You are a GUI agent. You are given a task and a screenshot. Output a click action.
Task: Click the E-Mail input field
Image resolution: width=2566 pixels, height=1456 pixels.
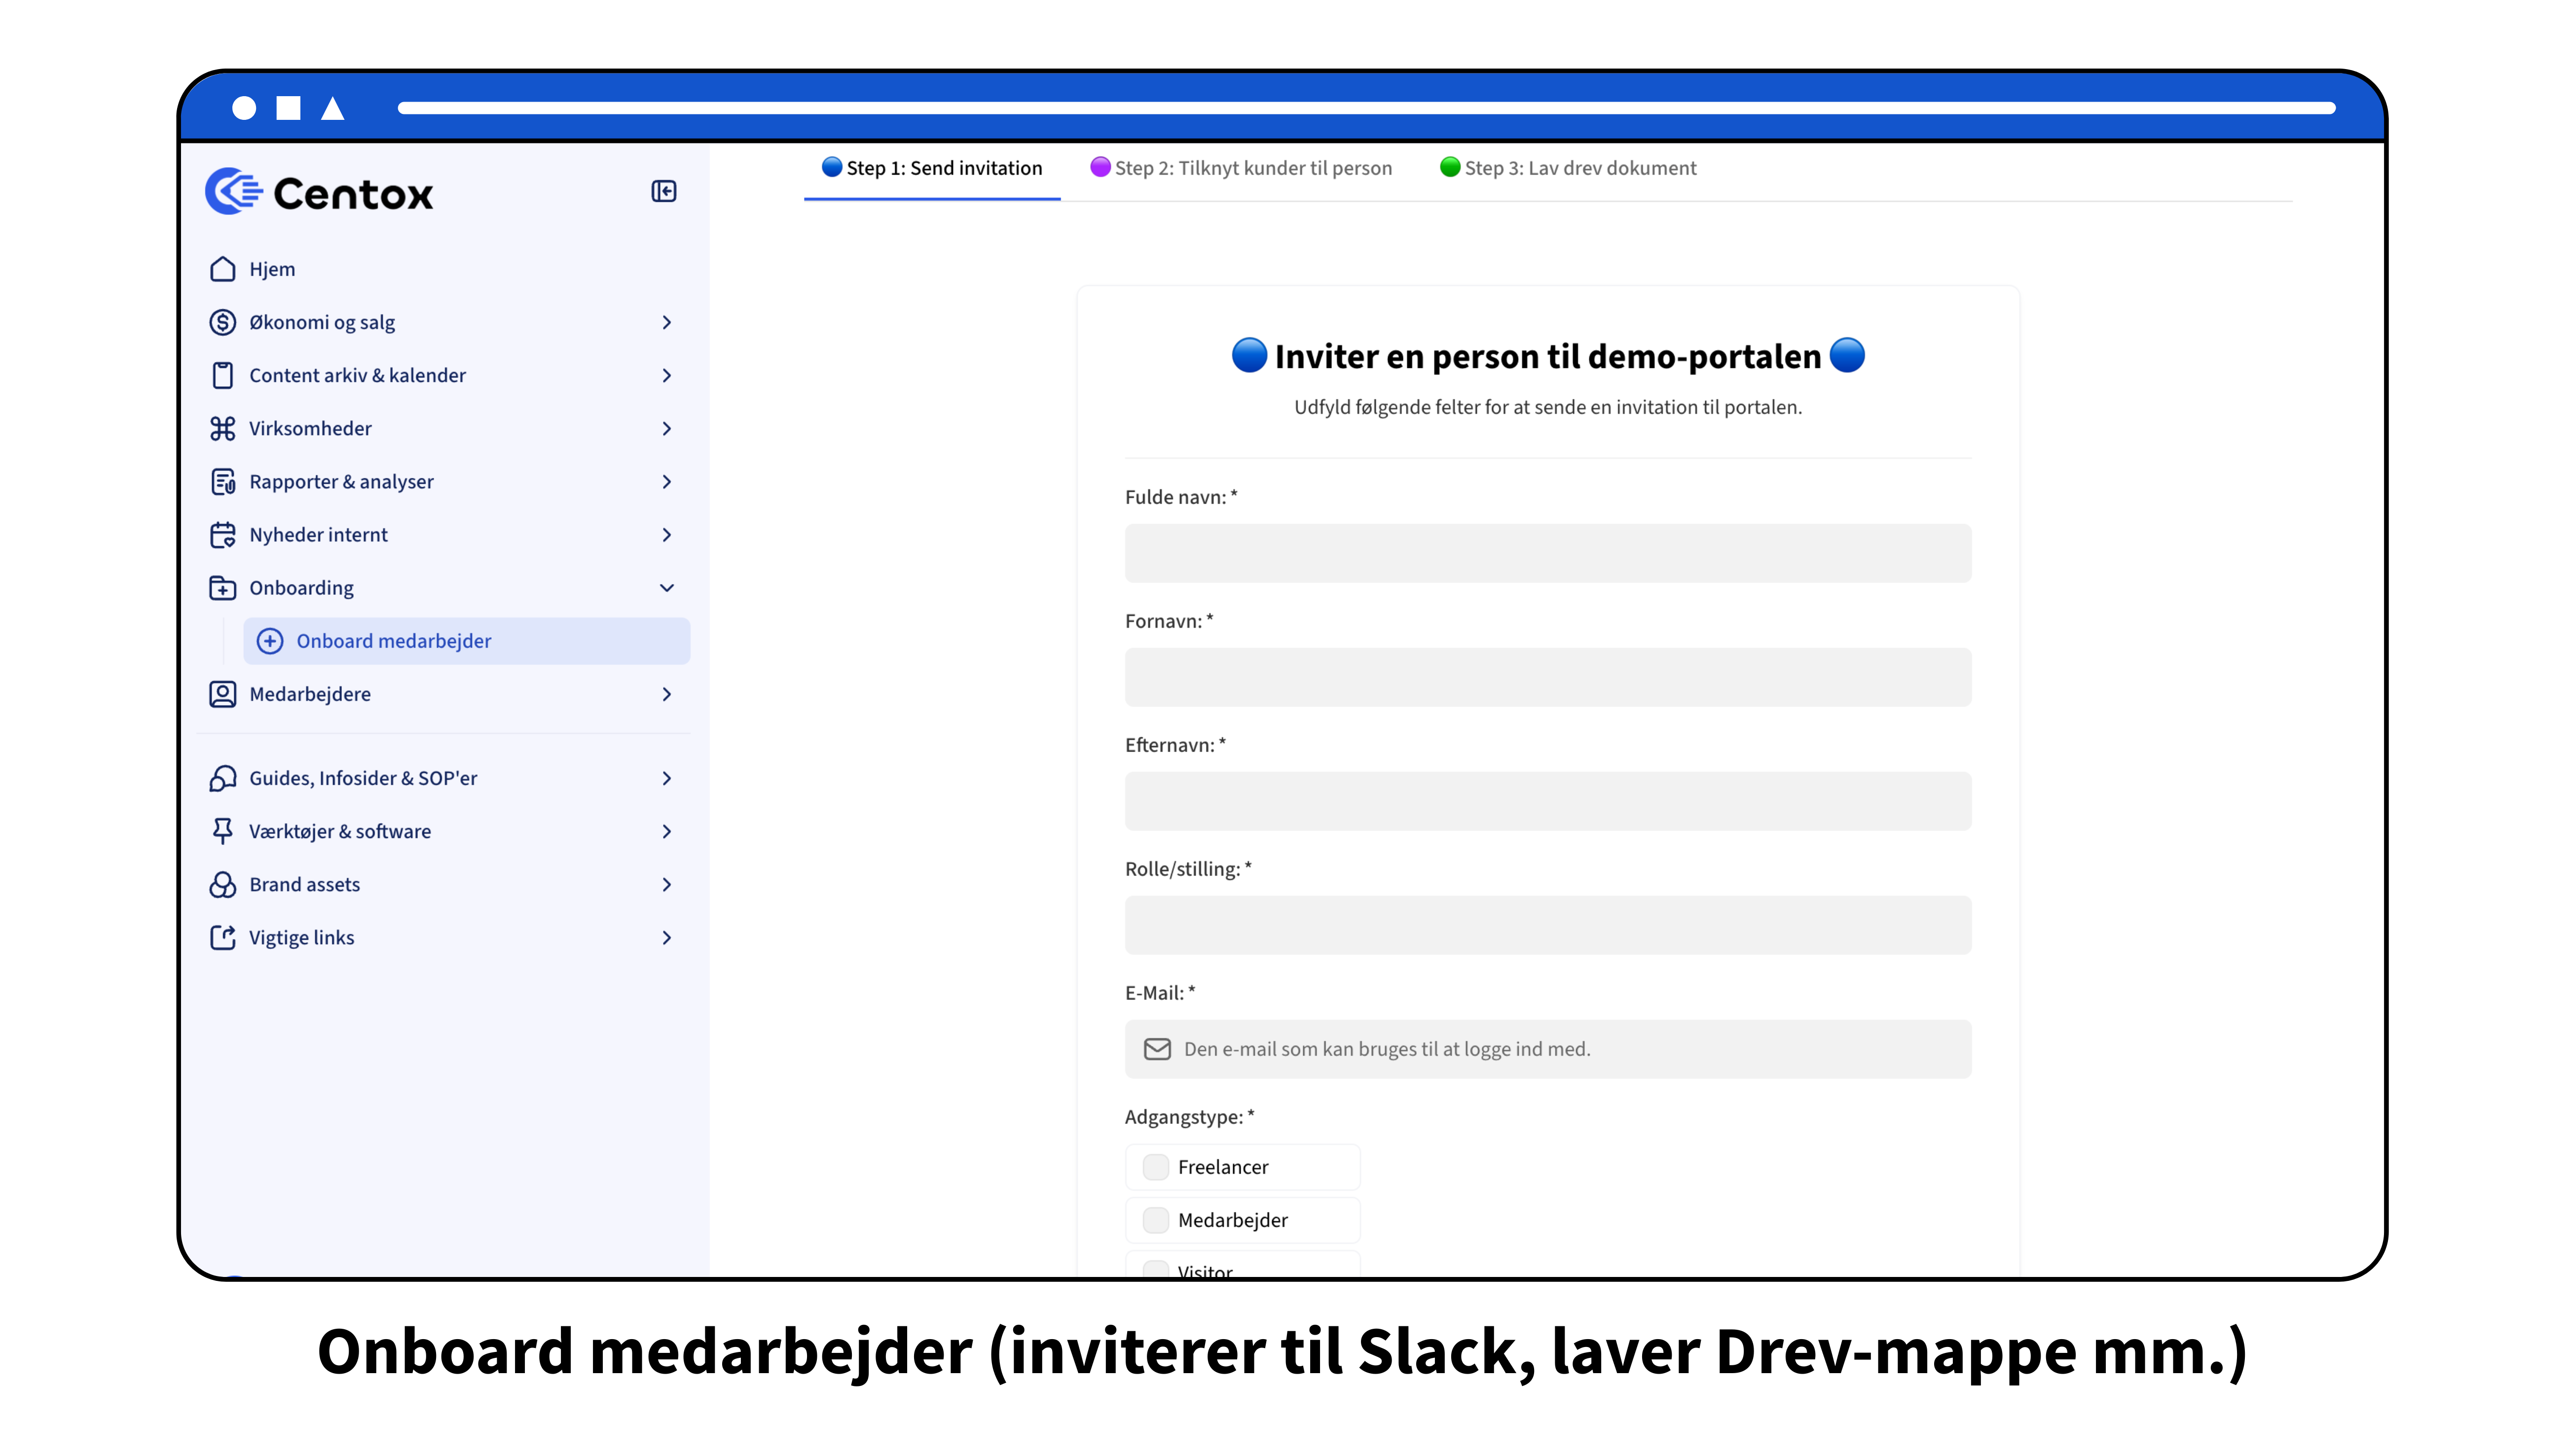[x=1547, y=1049]
